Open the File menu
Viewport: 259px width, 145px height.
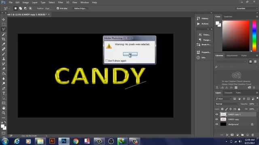pos(11,2)
